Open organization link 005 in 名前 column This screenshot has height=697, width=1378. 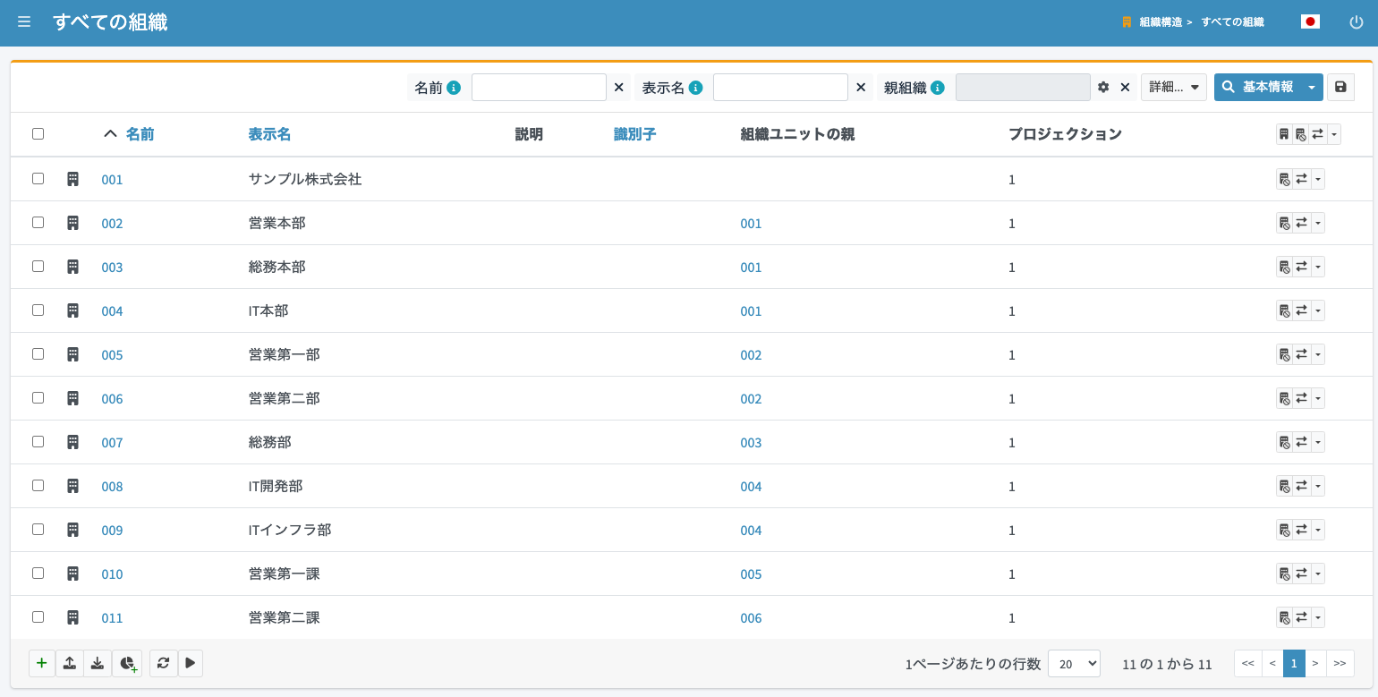(112, 355)
